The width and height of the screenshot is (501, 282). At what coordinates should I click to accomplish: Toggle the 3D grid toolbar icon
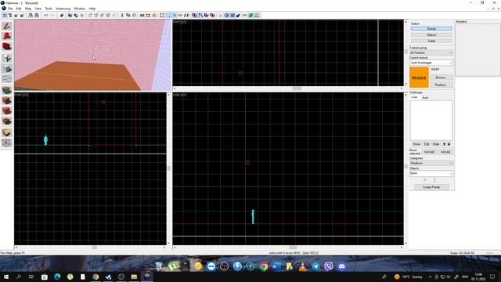[10, 16]
